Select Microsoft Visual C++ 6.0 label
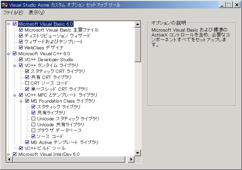 pos(44,54)
